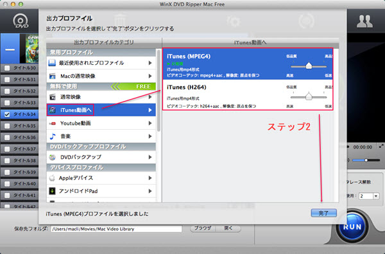
Task: Choose iTunes (MPEG4) profile
Action: (x=248, y=64)
